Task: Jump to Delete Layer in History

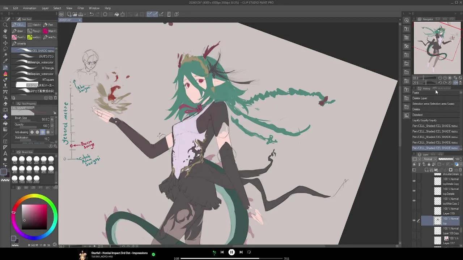Action: click(436, 98)
